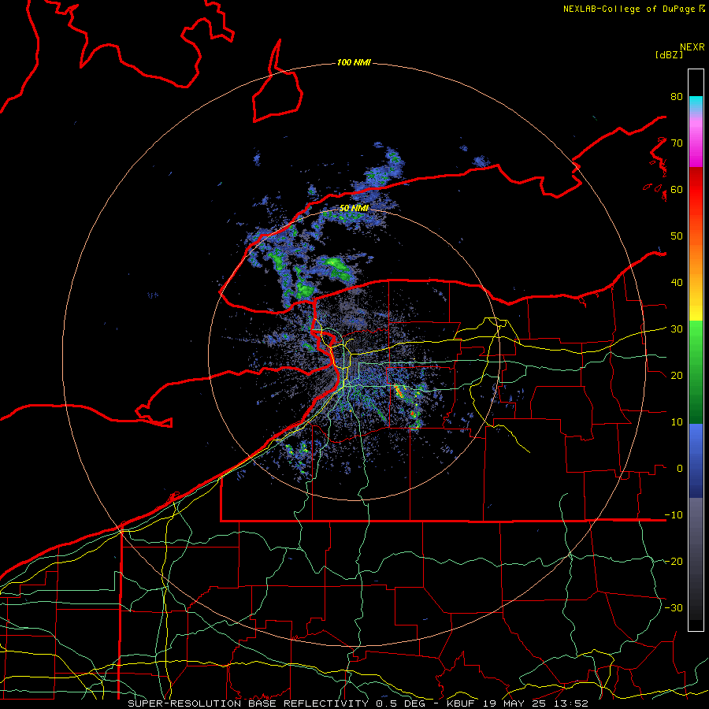Click the 50 NMI range ring label

354,208
